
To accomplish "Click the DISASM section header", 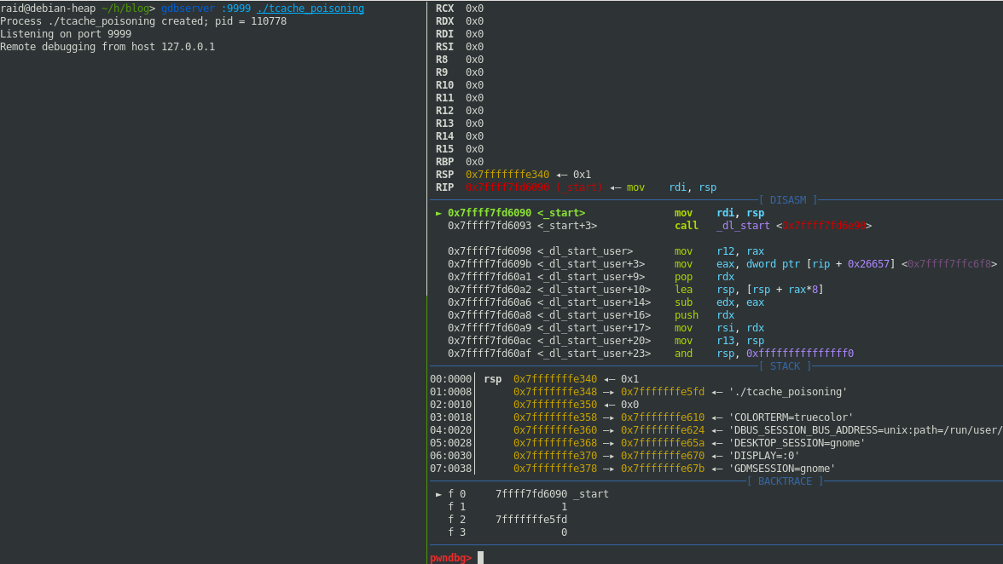I will point(788,200).
